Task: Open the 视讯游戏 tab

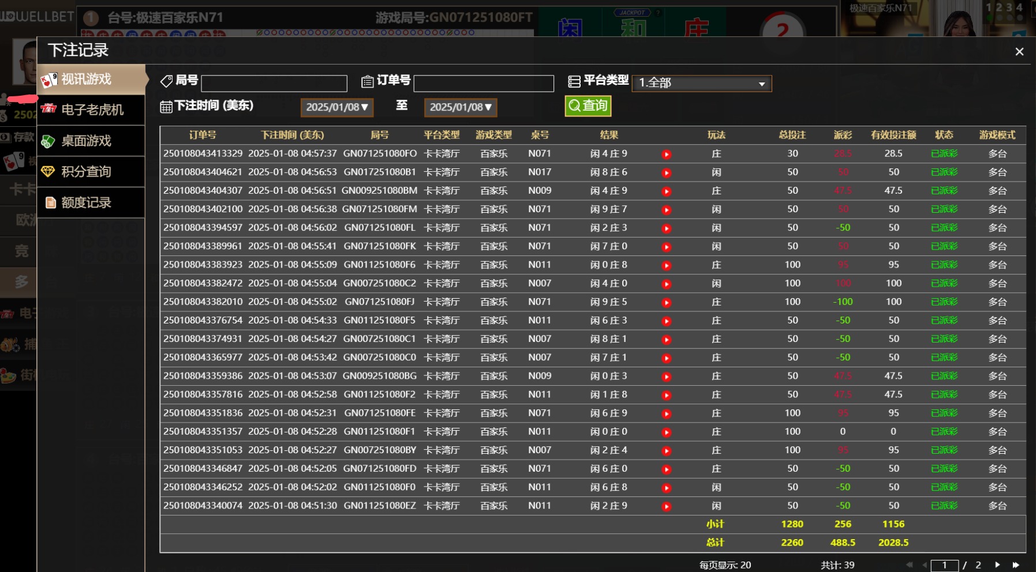Action: pyautogui.click(x=91, y=80)
